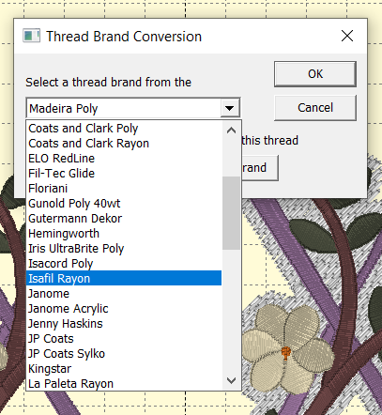
Task: Choose Coats and Clark Rayon
Action: [124, 144]
